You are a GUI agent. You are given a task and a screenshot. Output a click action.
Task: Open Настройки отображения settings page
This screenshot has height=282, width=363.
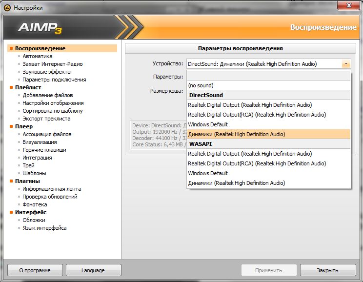click(x=53, y=103)
